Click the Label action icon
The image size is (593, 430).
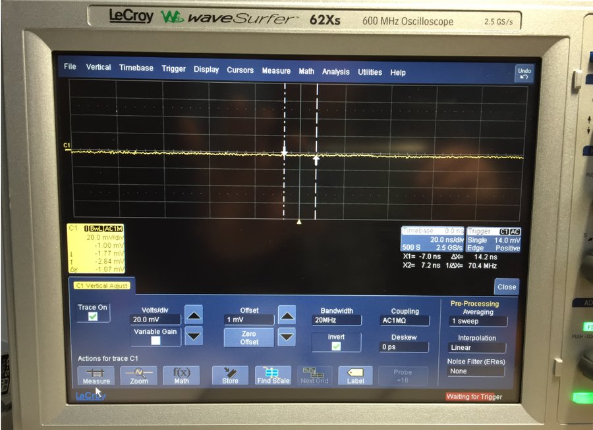tap(356, 376)
